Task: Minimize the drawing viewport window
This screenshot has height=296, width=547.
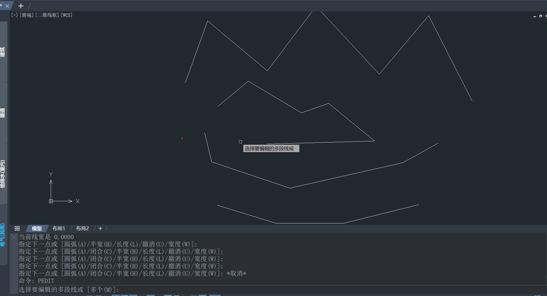Action: click(x=535, y=16)
